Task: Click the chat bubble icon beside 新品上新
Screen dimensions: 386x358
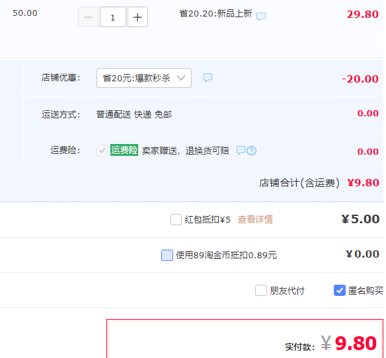Action: pos(261,17)
